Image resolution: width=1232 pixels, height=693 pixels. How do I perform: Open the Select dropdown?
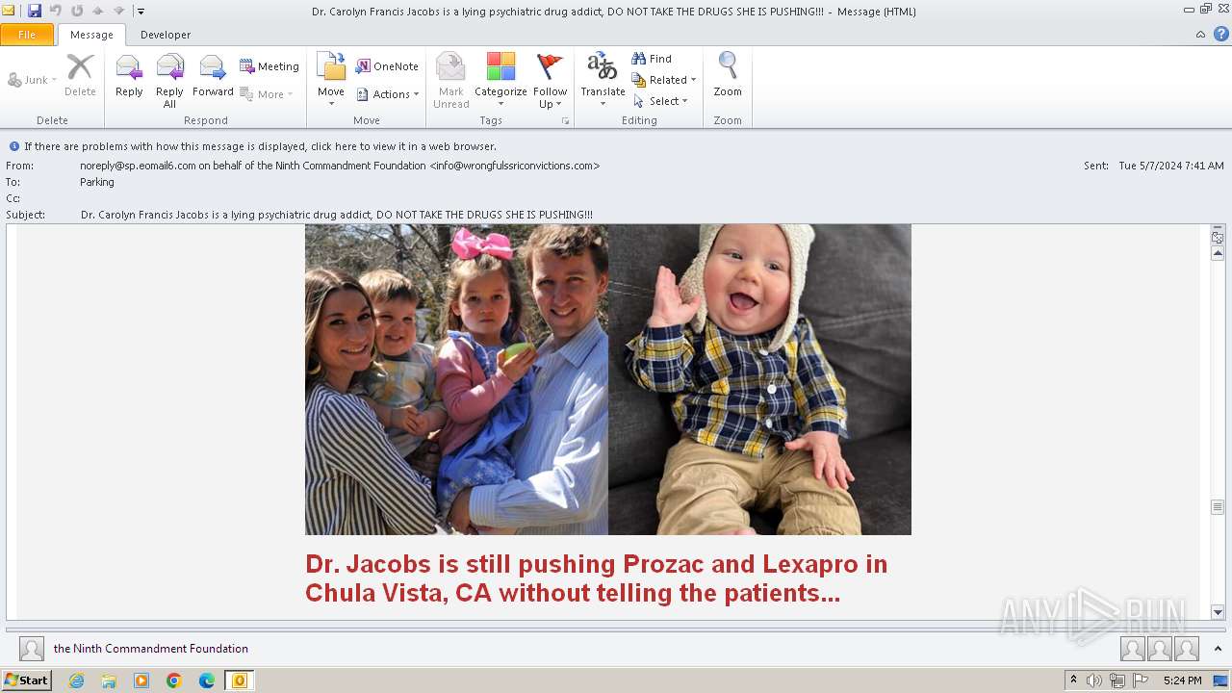coord(660,101)
